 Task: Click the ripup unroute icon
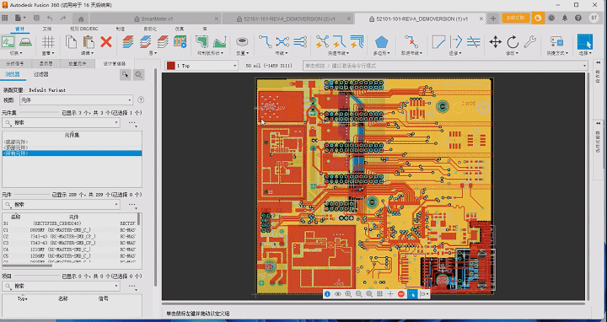[x=411, y=42]
